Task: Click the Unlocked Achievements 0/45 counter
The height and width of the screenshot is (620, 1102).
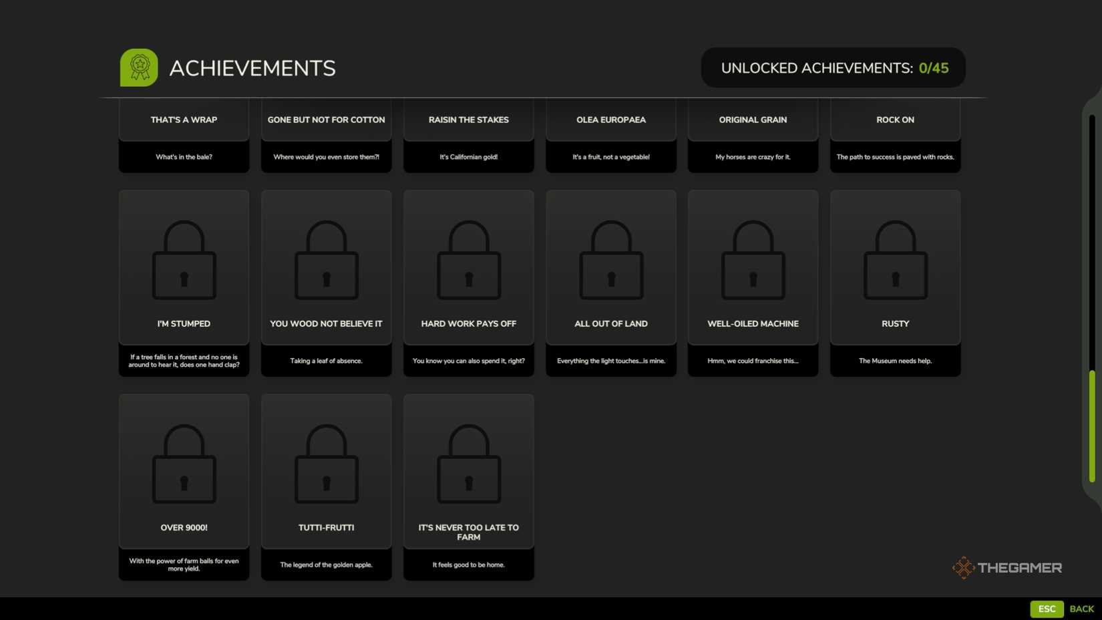Action: [x=833, y=68]
